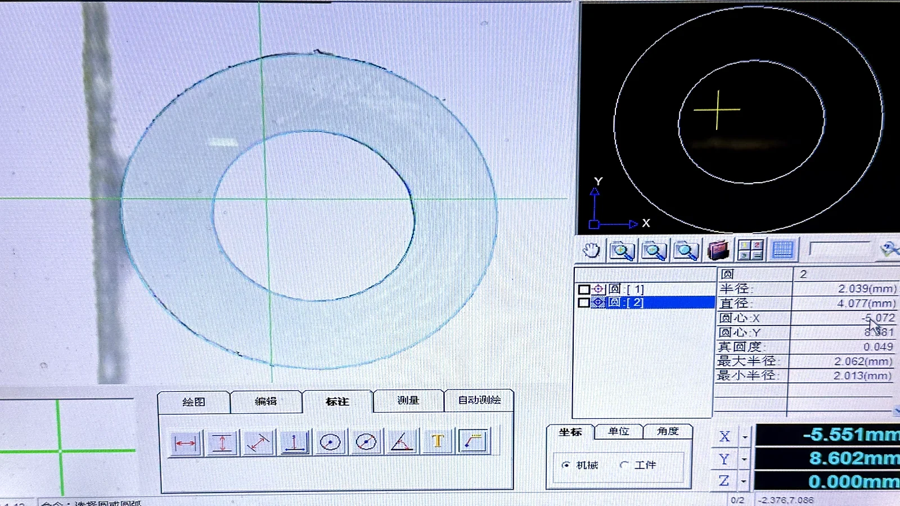Click the 最大半径 value 2.062(mm)
Screen dimensions: 900x506
863,361
